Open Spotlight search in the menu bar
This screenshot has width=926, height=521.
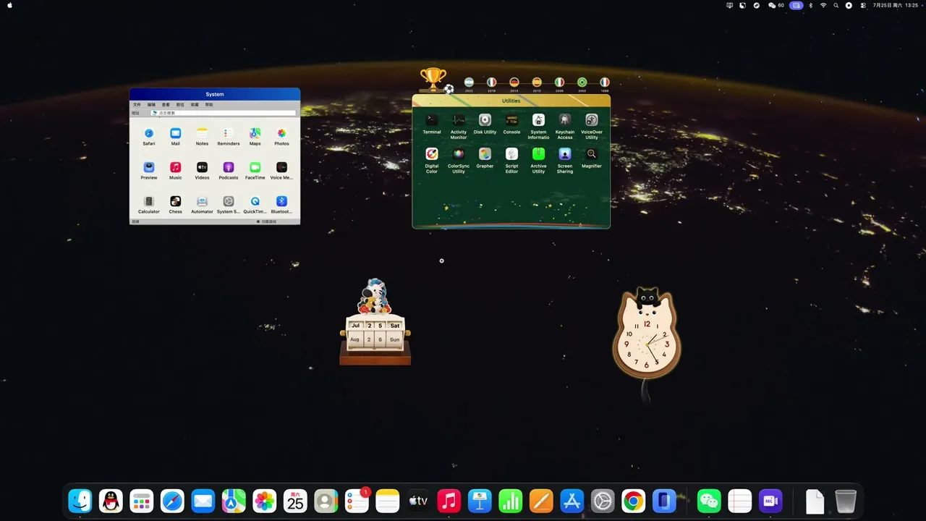(x=836, y=5)
